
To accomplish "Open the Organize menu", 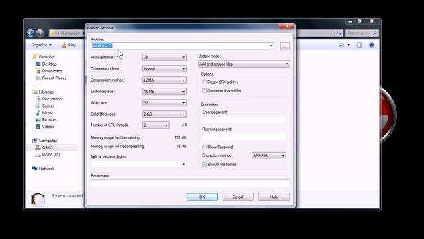I will point(41,45).
